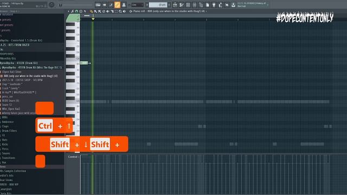Viewport: 347px width, 195px height.
Task: Open the Mixer icon
Action: [194, 5]
